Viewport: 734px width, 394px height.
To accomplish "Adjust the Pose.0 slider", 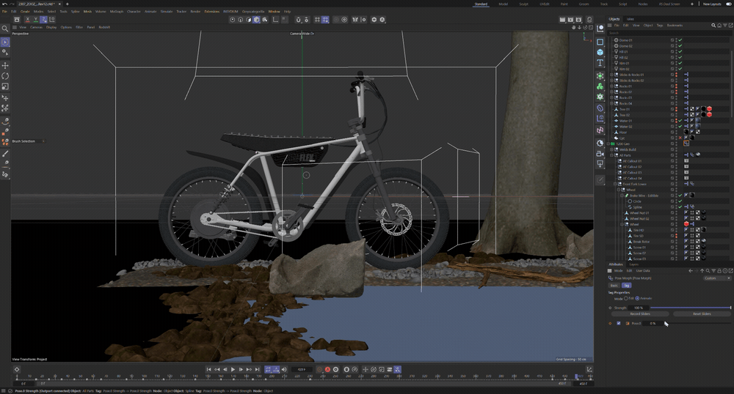I will pos(697,323).
